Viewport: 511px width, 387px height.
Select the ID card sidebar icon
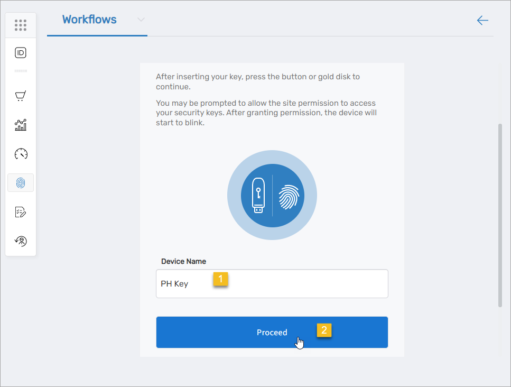point(20,53)
